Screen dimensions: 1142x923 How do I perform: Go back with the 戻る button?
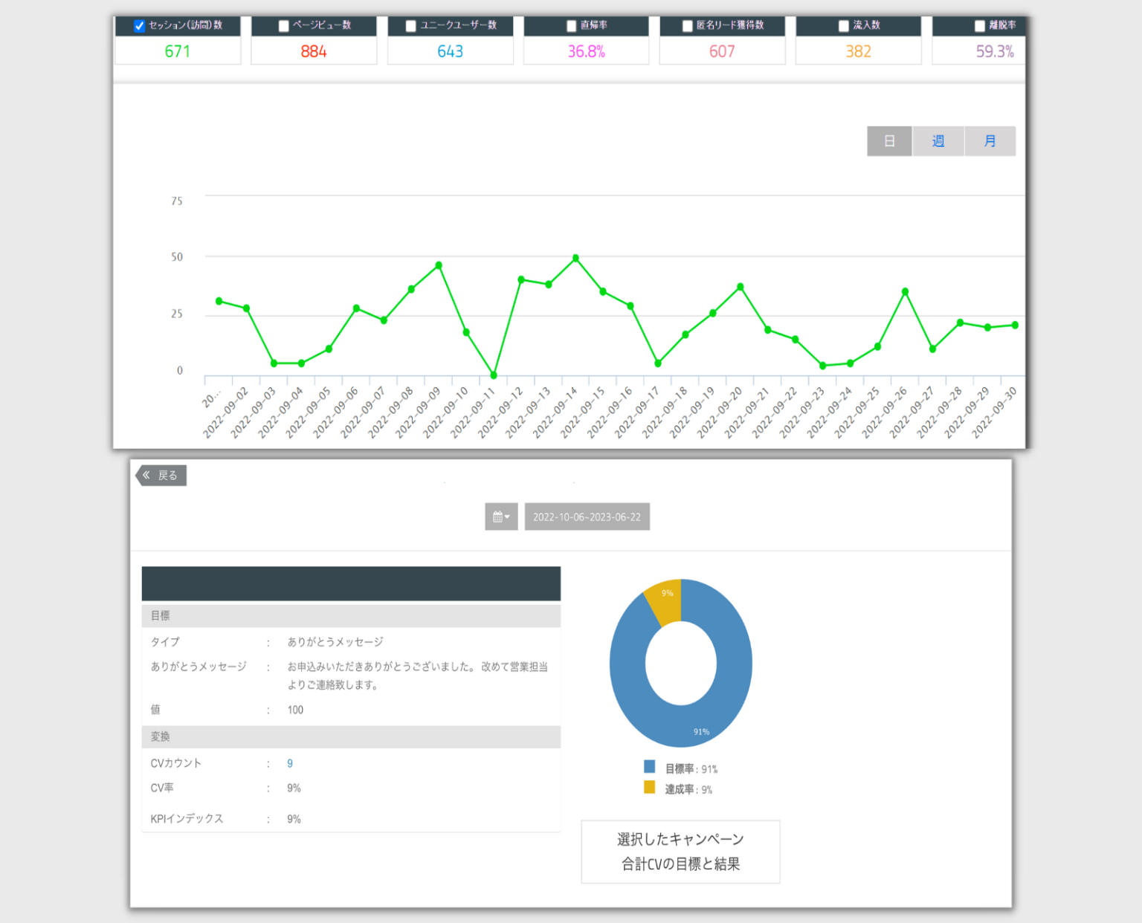pyautogui.click(x=161, y=476)
